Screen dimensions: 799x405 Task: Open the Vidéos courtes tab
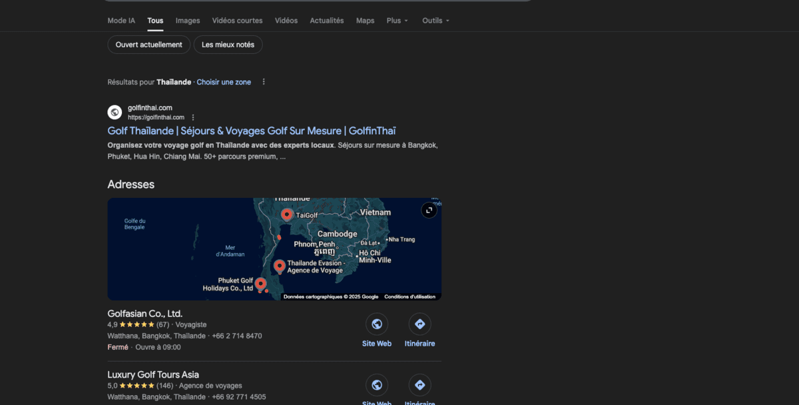237,21
